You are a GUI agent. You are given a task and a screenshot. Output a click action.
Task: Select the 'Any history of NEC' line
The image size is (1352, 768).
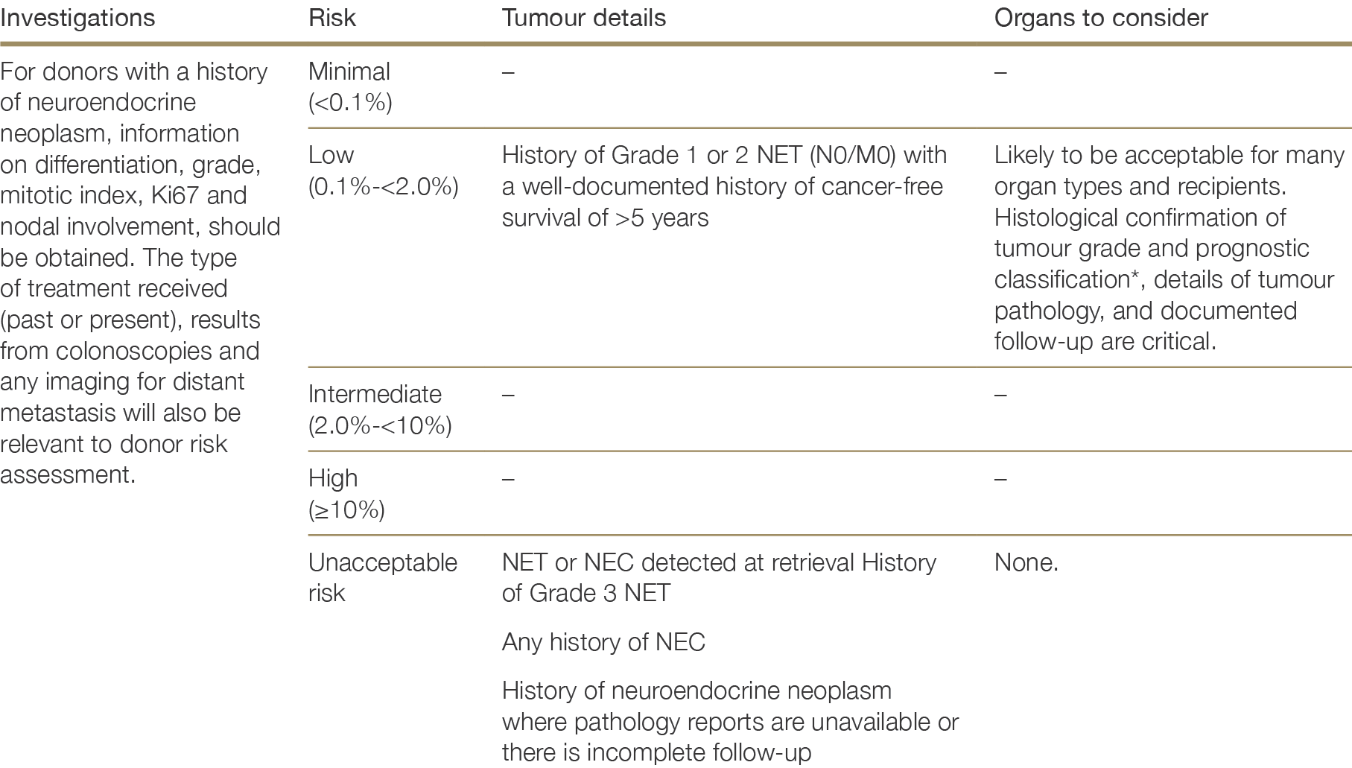(x=603, y=642)
